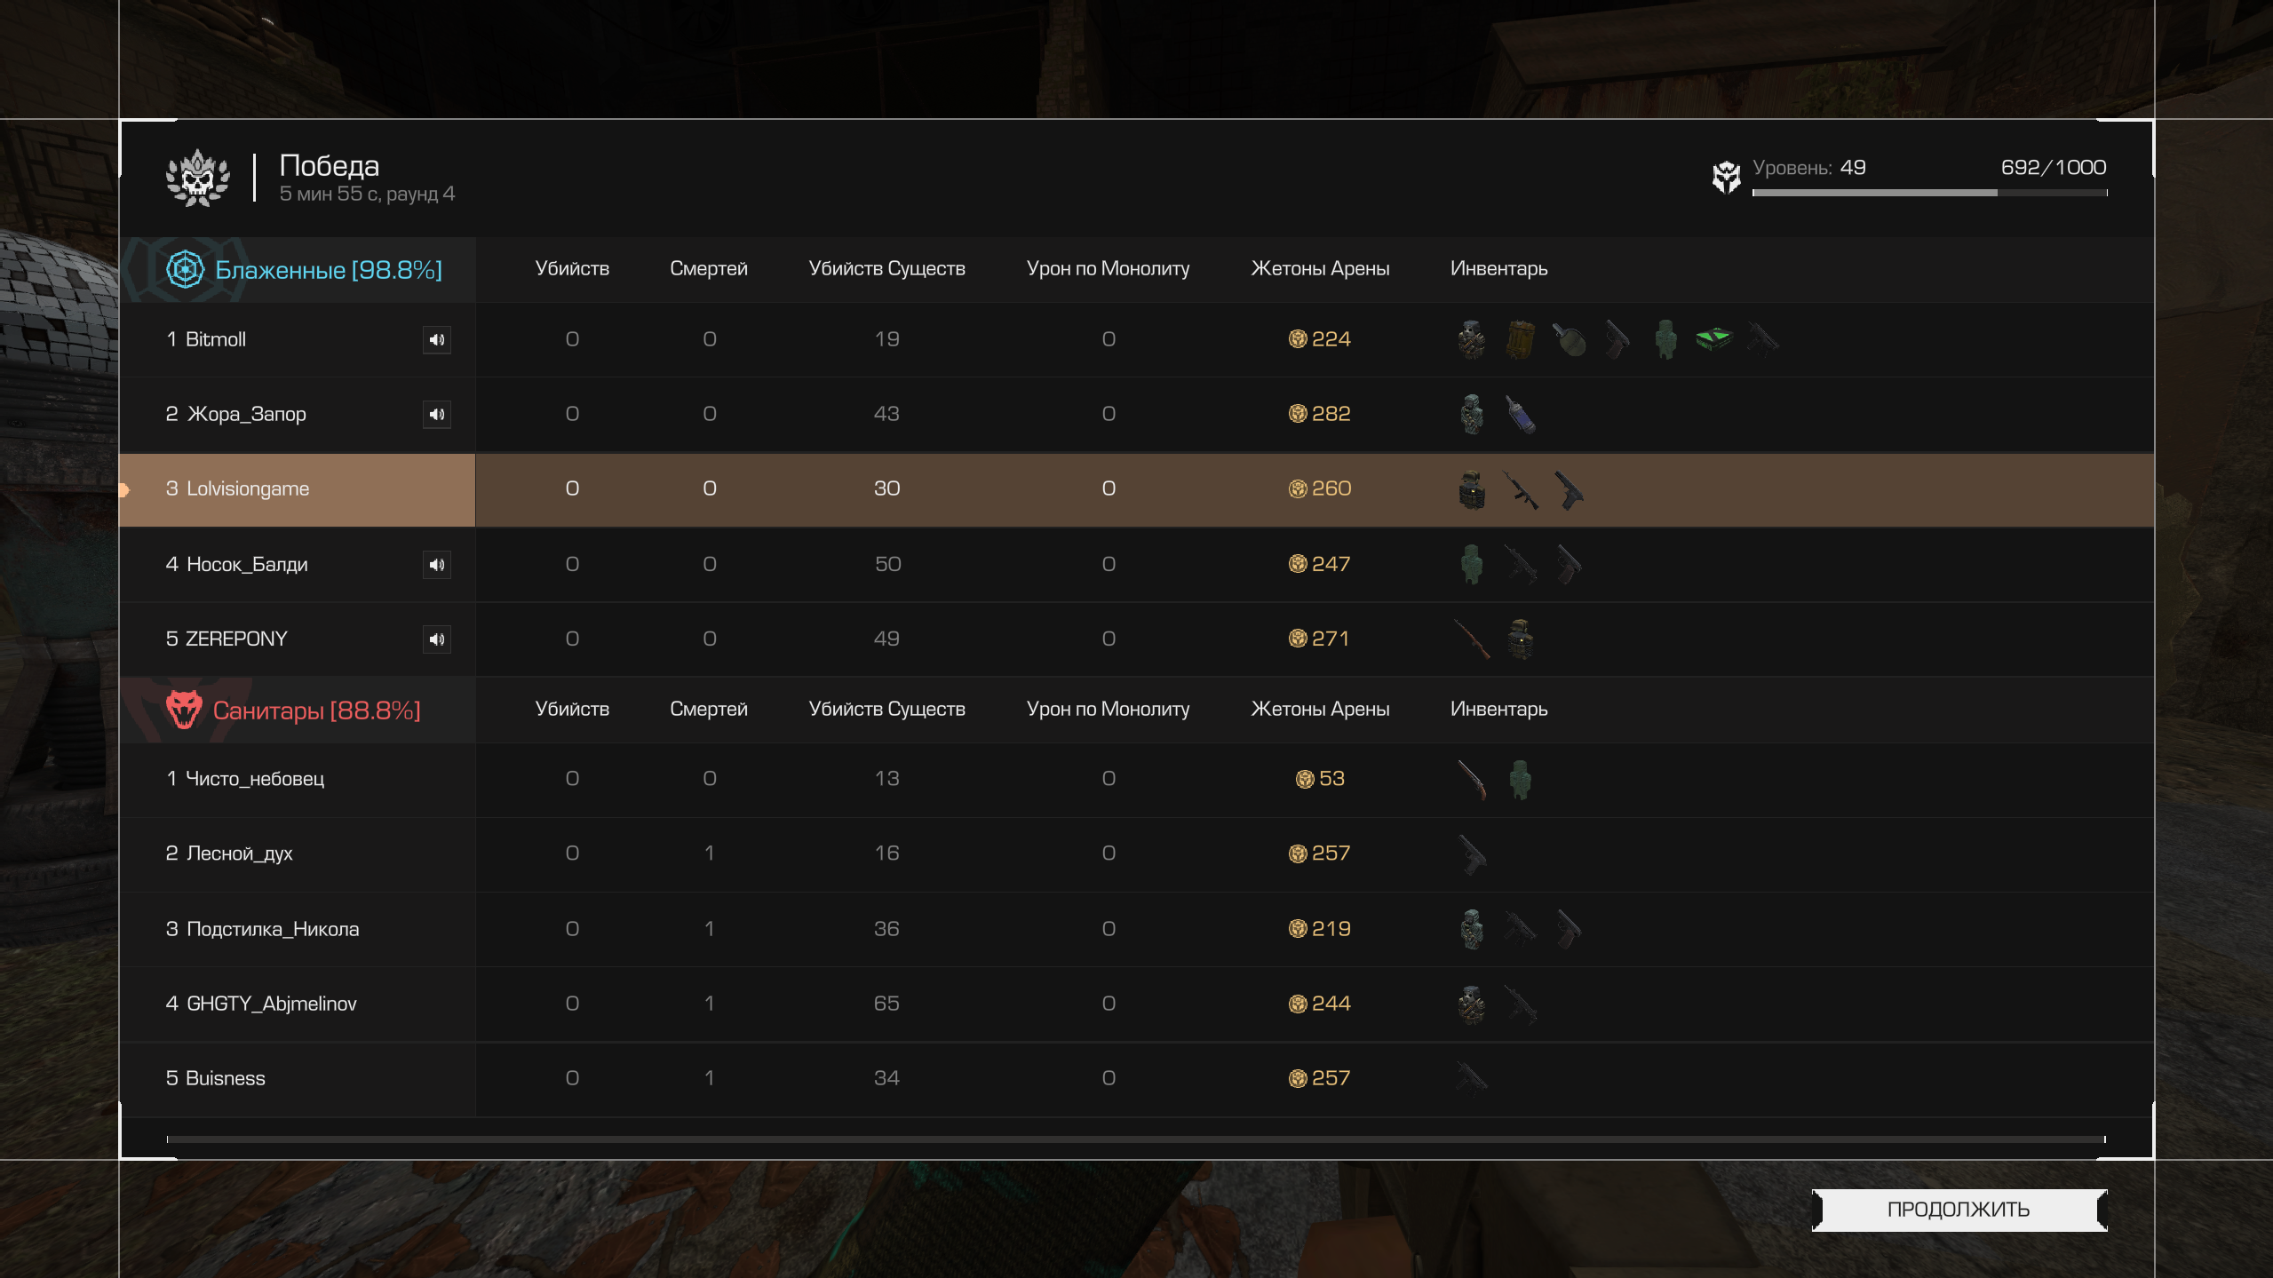Click the skull wreath victory emblem

click(x=198, y=178)
